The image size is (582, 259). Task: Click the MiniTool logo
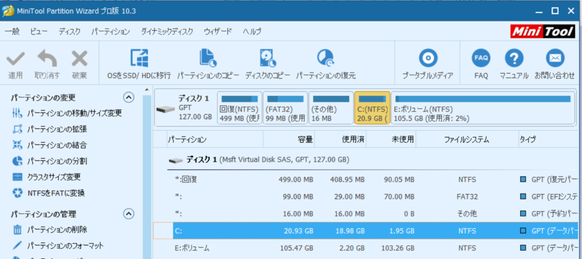point(543,32)
